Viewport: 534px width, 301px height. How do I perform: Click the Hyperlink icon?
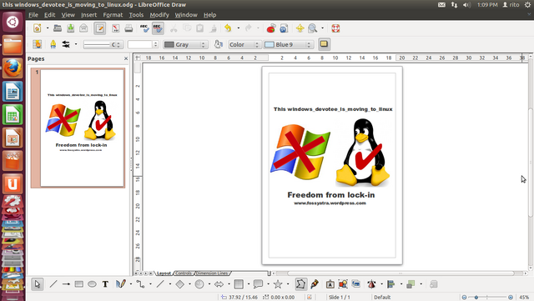click(x=284, y=28)
